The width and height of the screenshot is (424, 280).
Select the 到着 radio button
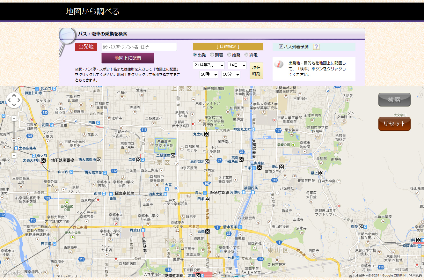coord(212,55)
